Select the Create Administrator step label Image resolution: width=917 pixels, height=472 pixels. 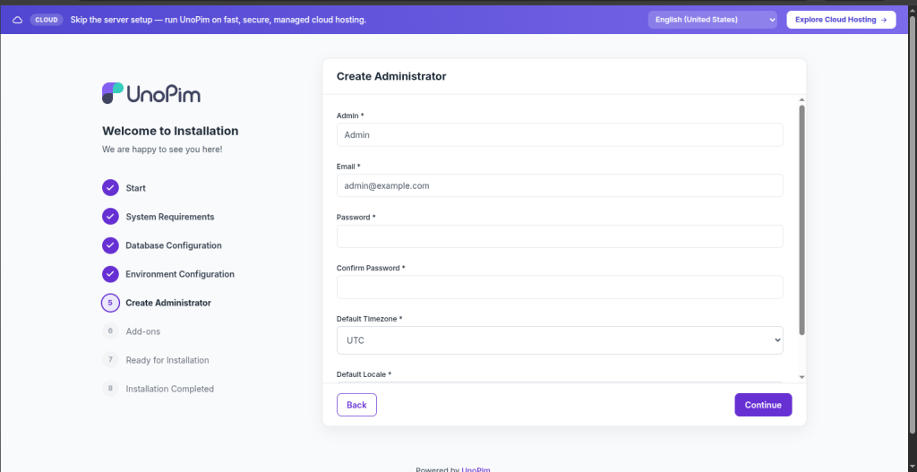168,303
